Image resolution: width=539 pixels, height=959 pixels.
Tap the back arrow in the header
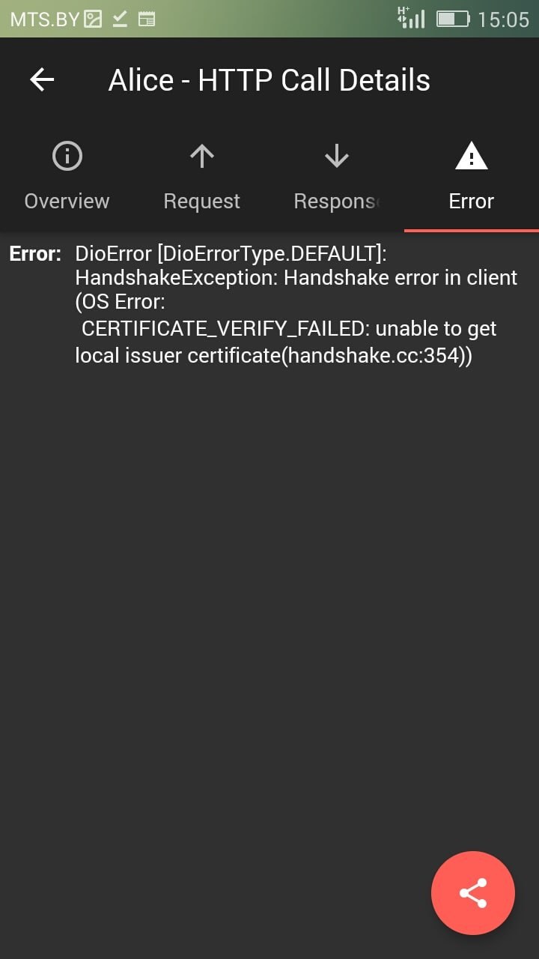[42, 79]
